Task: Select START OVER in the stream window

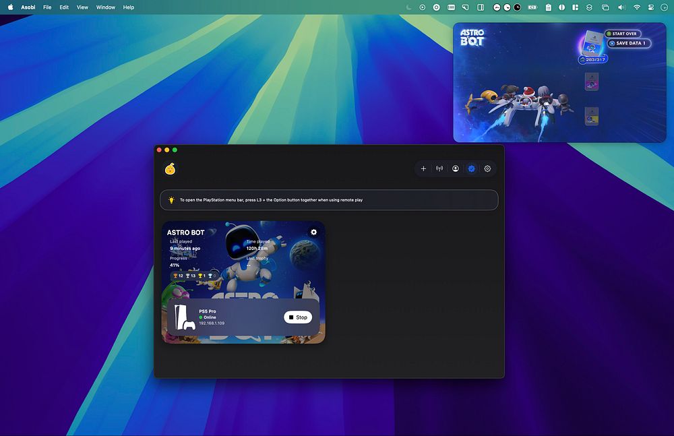Action: [623, 34]
